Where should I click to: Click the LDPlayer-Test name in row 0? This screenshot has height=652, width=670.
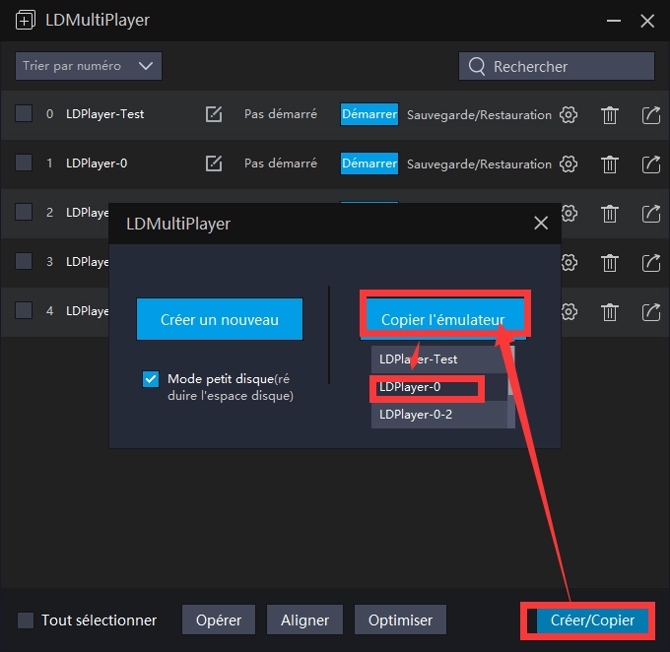click(104, 114)
